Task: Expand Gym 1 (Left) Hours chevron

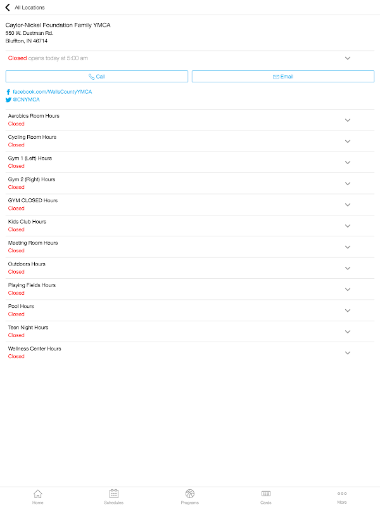Action: pos(348,162)
